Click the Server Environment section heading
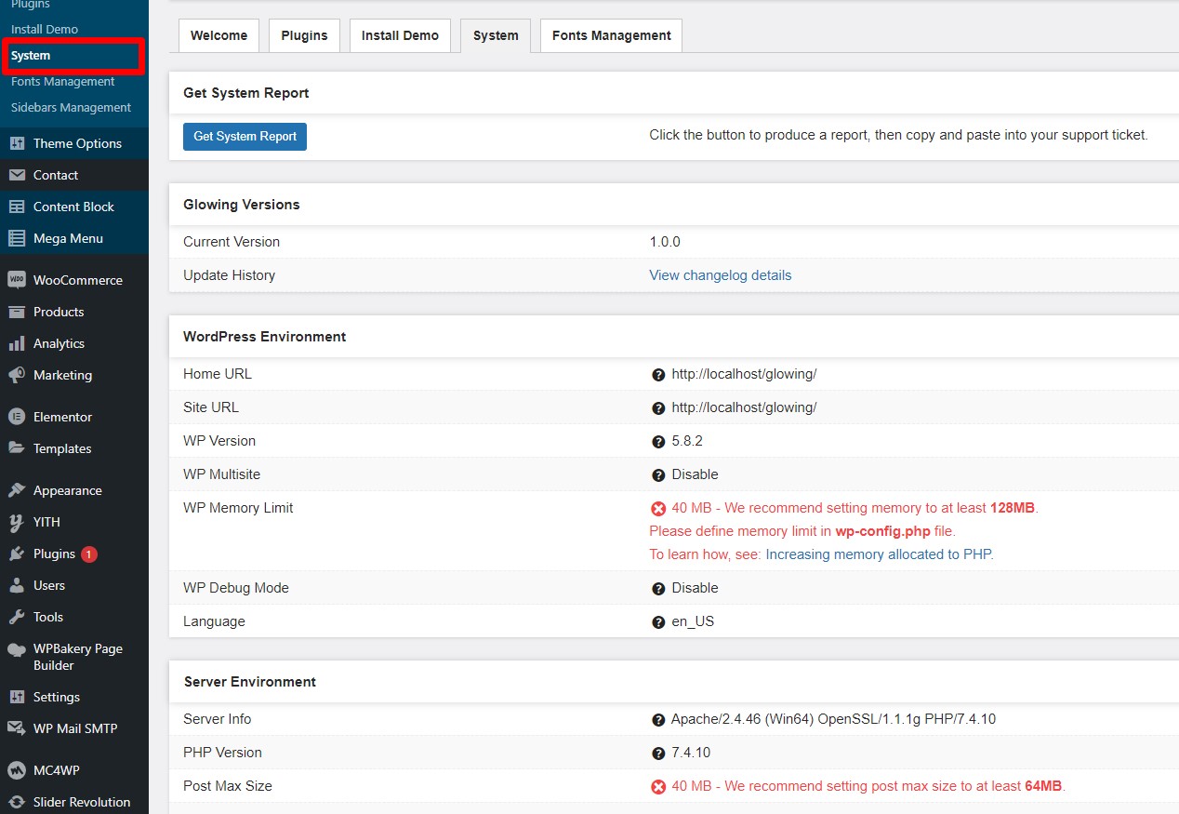The width and height of the screenshot is (1179, 814). 250,682
